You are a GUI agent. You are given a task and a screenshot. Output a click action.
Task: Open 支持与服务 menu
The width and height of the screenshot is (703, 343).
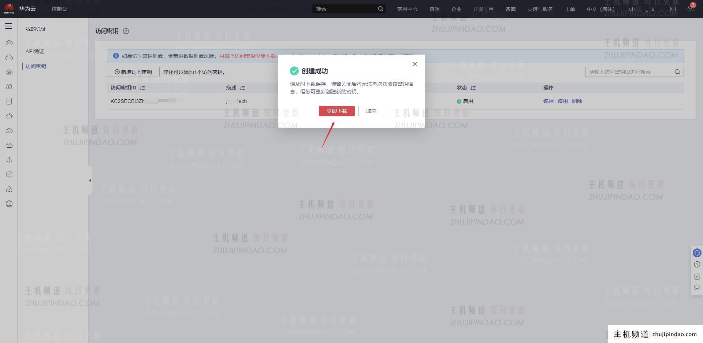pos(540,9)
